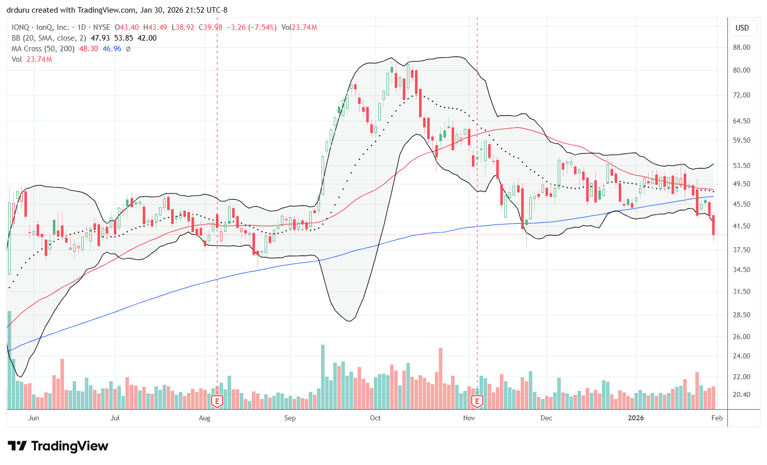This screenshot has height=465, width=767.
Task: Open the USD currency selector
Action: (x=742, y=28)
